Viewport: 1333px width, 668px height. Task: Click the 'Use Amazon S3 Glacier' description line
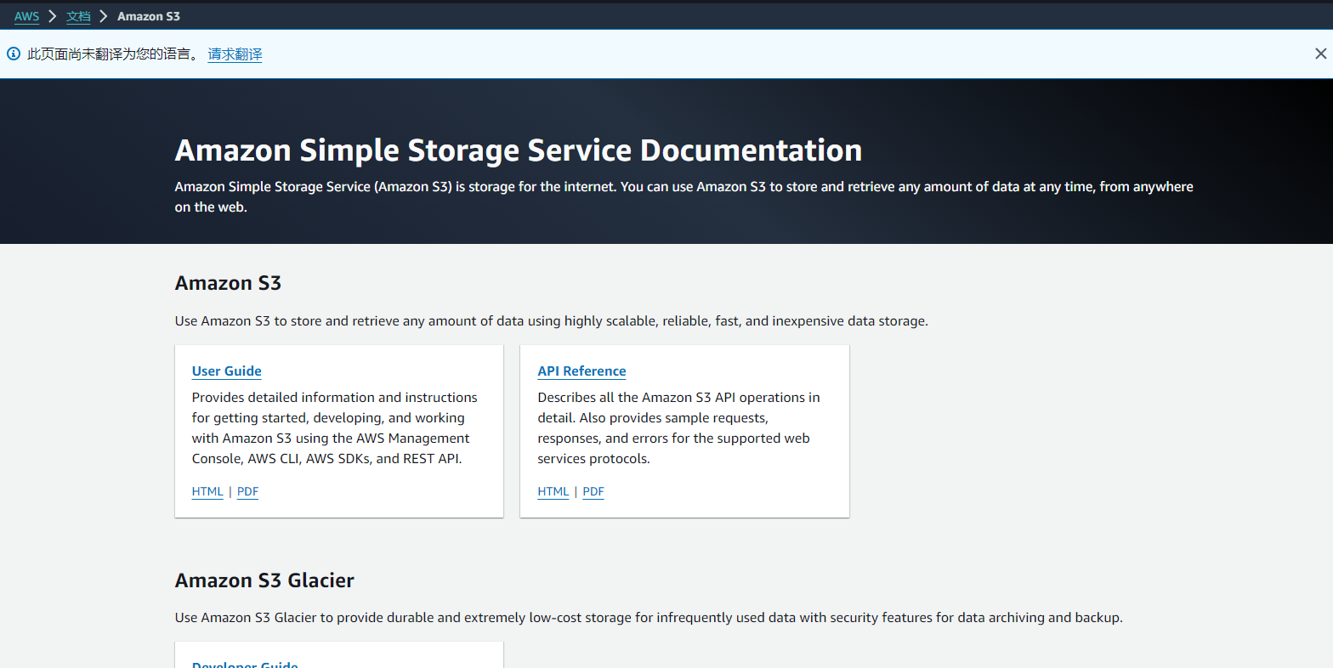[649, 618]
